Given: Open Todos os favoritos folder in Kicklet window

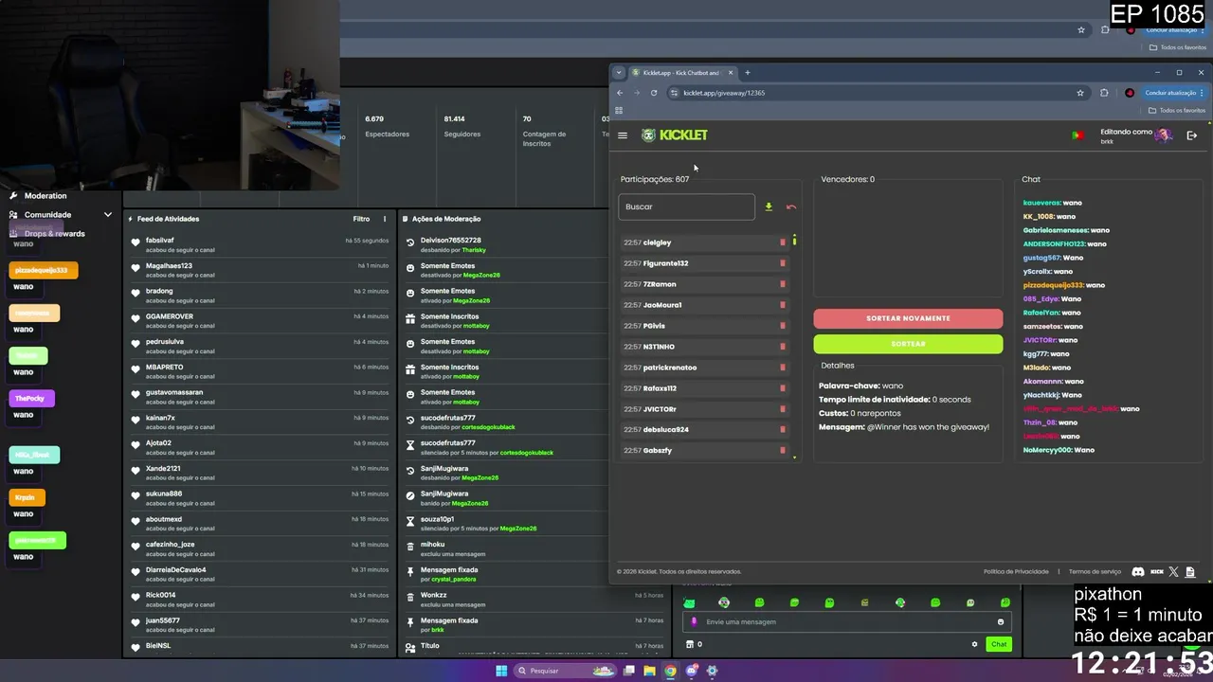Looking at the screenshot, I should pos(1176,110).
